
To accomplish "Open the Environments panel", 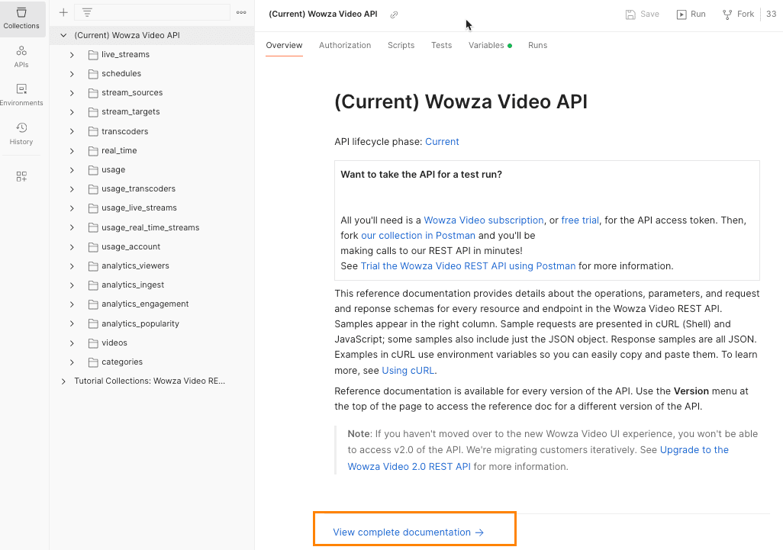I will click(x=22, y=93).
